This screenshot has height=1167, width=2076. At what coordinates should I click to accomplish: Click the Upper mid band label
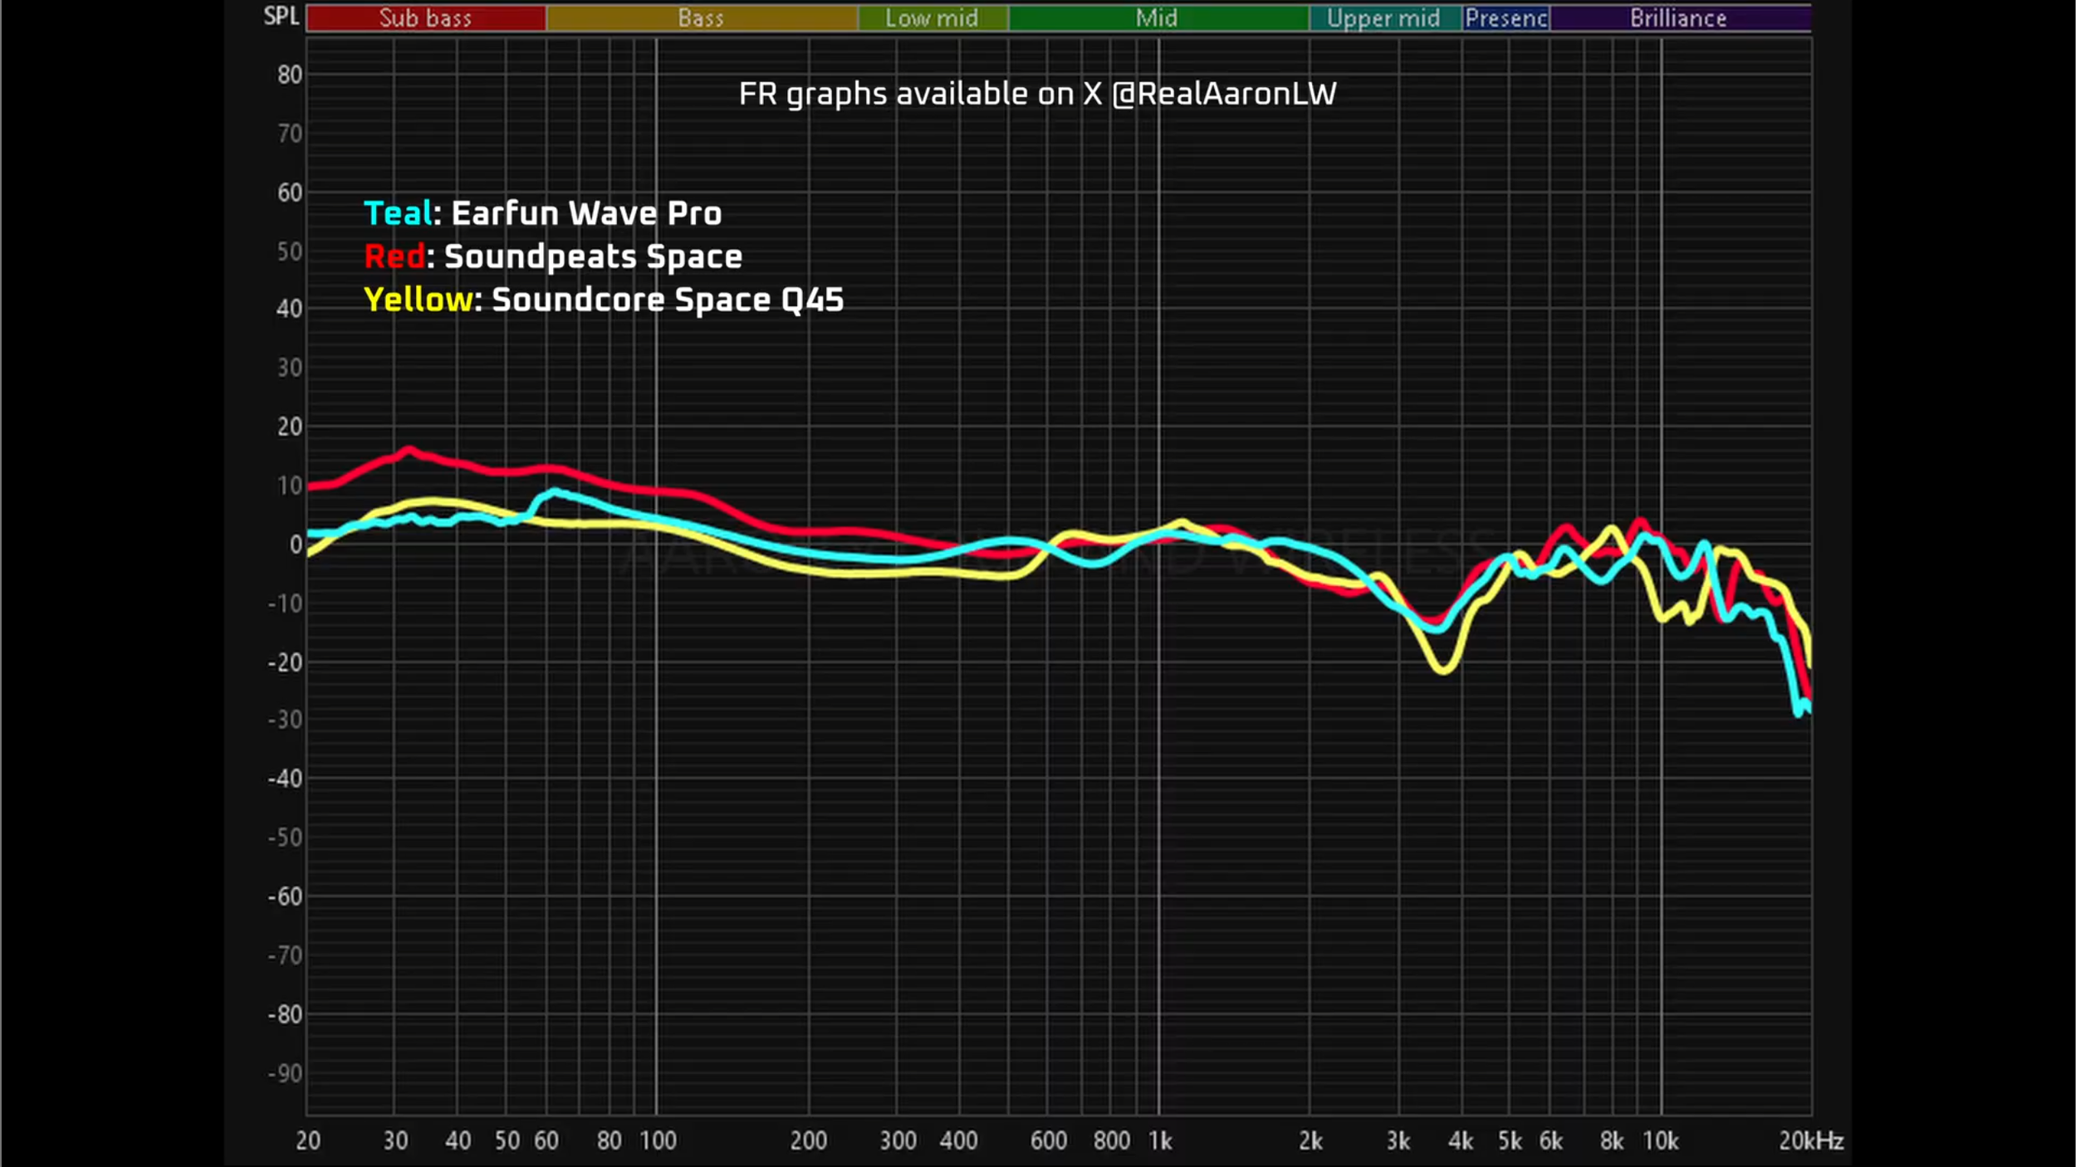click(1383, 18)
